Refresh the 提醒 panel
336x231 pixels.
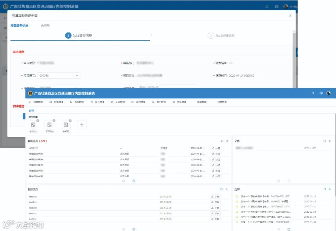[324, 189]
